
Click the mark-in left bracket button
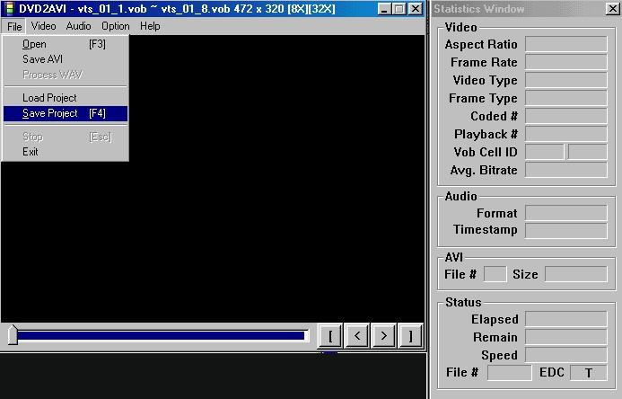tap(330, 336)
